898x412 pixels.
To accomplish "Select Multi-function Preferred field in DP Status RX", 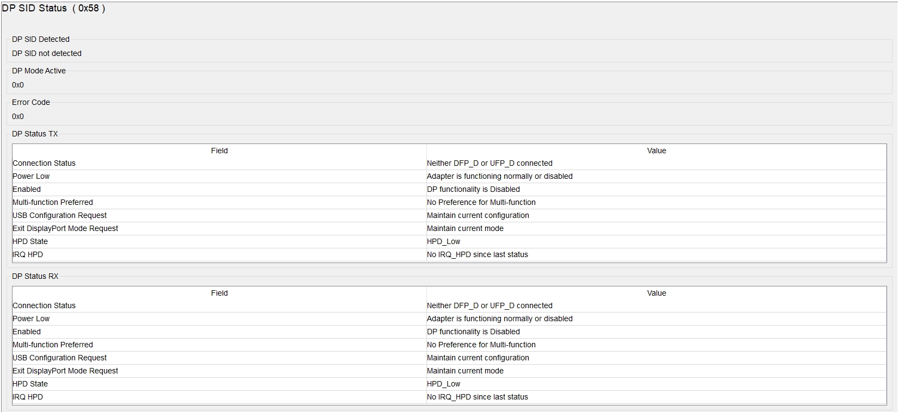I will point(53,345).
